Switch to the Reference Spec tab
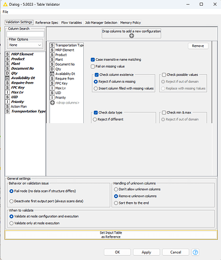 point(47,22)
